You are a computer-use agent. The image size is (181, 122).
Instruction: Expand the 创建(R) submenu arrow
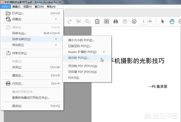point(56,19)
